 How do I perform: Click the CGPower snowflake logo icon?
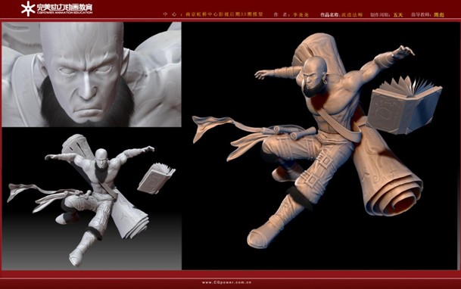[x=28, y=8]
